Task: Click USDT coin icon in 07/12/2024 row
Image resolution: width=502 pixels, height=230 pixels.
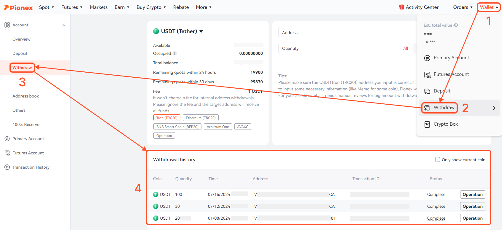Action: click(x=156, y=206)
